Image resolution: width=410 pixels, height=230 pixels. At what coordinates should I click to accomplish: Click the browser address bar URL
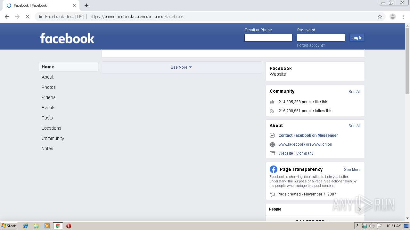point(136,17)
